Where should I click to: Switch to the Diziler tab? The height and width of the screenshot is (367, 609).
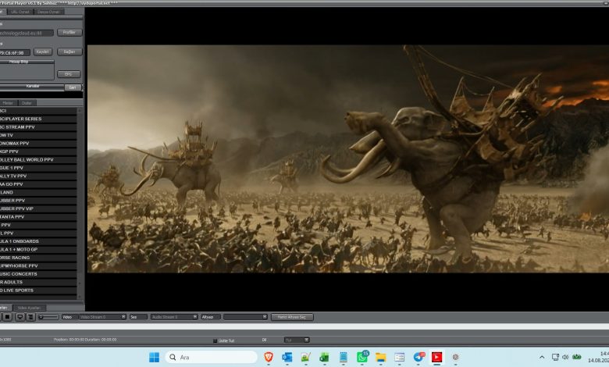[x=27, y=103]
